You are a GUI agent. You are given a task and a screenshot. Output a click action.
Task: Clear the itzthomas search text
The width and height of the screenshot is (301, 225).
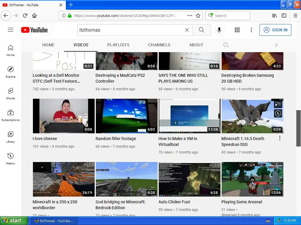pos(187,30)
